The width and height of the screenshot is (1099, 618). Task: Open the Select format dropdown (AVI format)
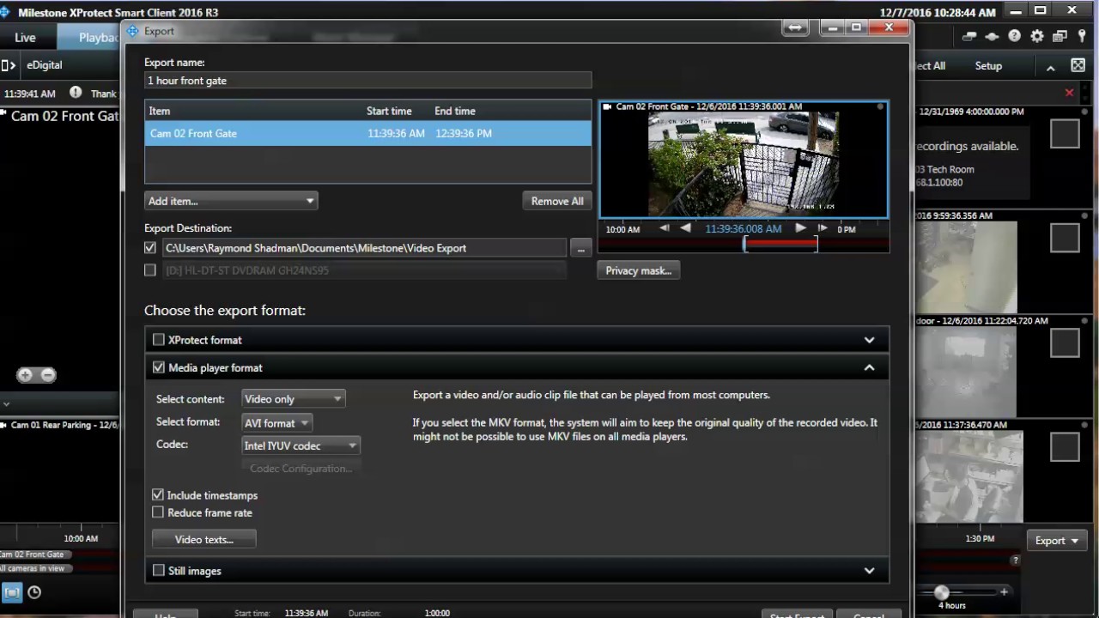coord(276,423)
